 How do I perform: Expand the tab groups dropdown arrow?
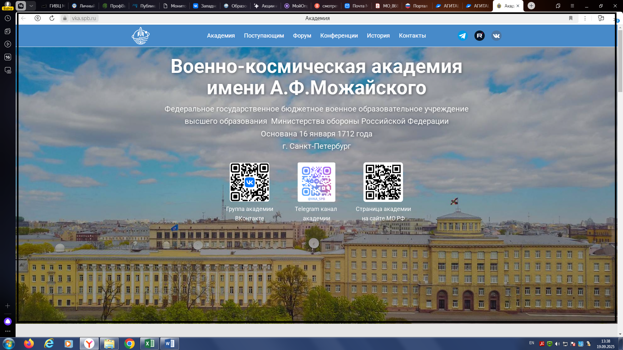31,6
